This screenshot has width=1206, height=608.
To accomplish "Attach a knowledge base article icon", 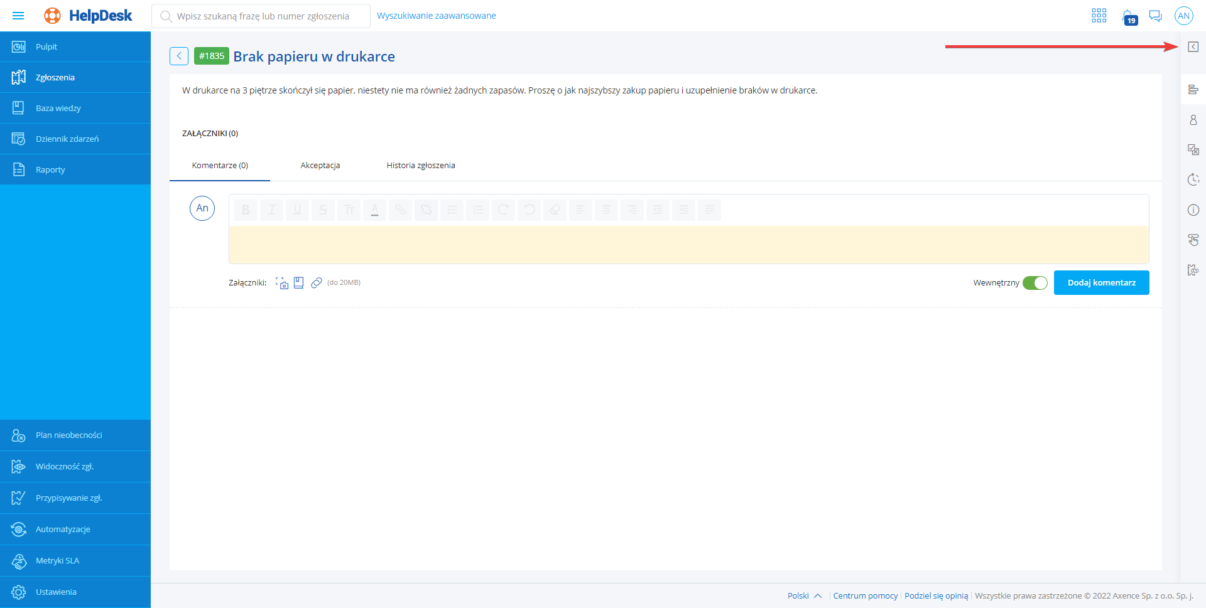I will point(299,283).
